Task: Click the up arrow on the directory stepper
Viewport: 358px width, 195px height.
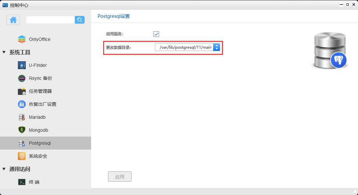Action: [x=217, y=45]
